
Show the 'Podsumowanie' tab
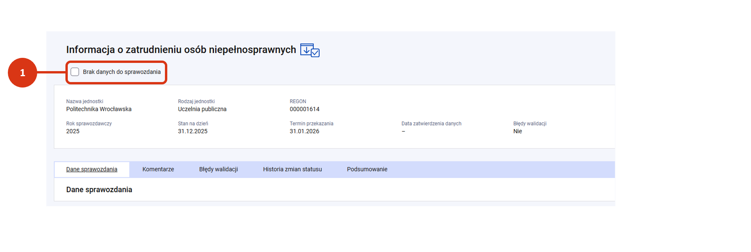(x=367, y=169)
